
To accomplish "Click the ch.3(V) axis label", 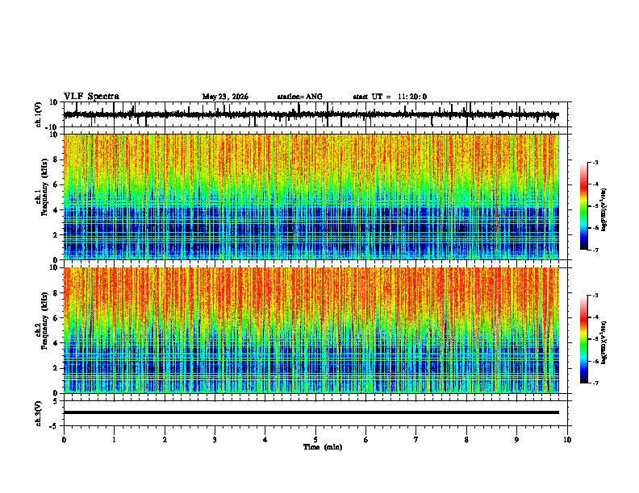I will coord(39,413).
